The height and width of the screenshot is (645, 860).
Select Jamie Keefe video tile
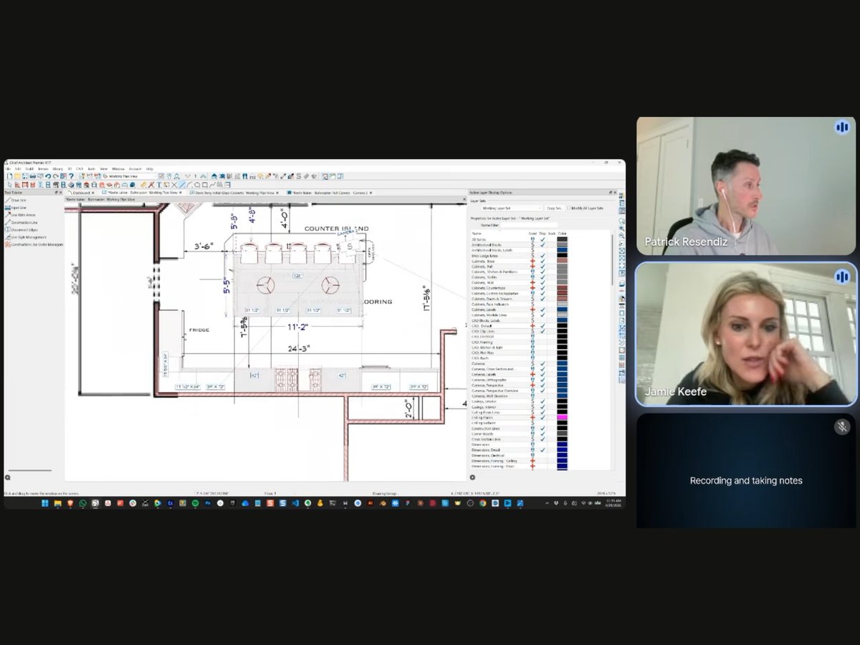click(x=746, y=334)
